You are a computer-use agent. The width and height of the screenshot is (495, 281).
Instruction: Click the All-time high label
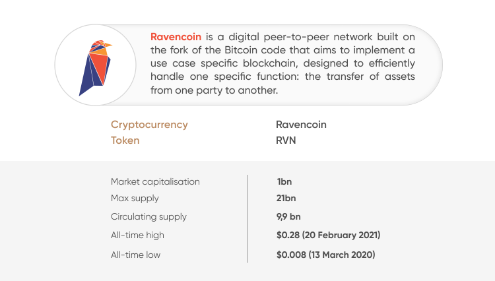point(137,235)
